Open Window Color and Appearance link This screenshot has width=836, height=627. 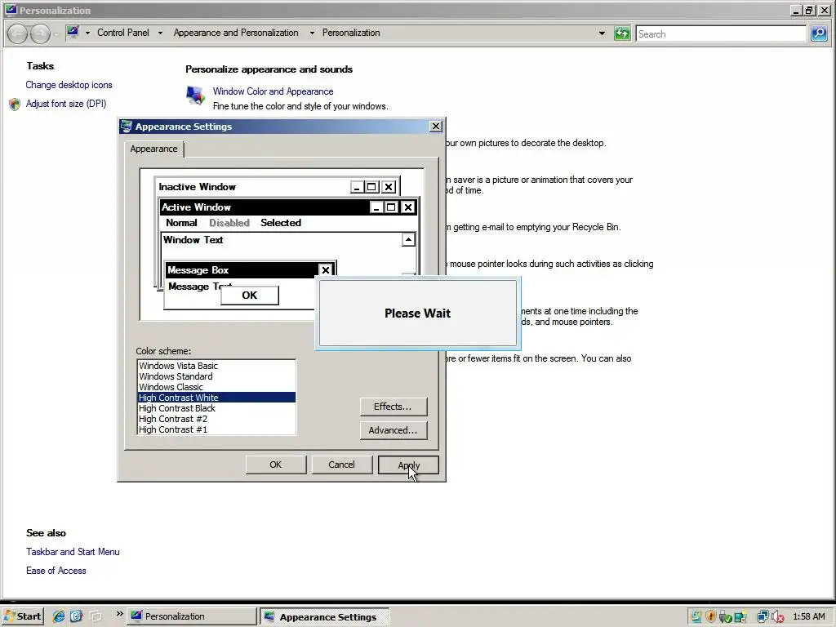pyautogui.click(x=273, y=91)
